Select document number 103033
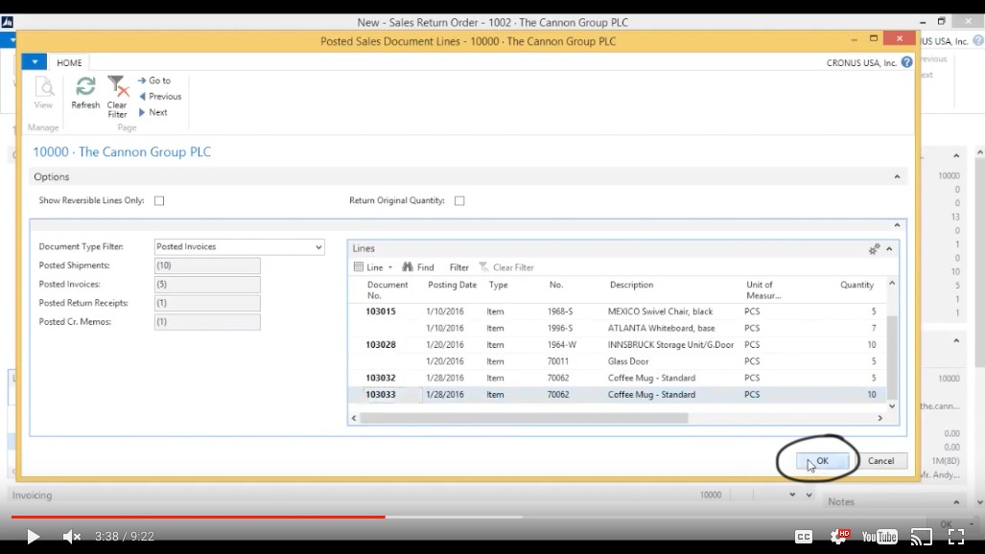 pos(381,395)
